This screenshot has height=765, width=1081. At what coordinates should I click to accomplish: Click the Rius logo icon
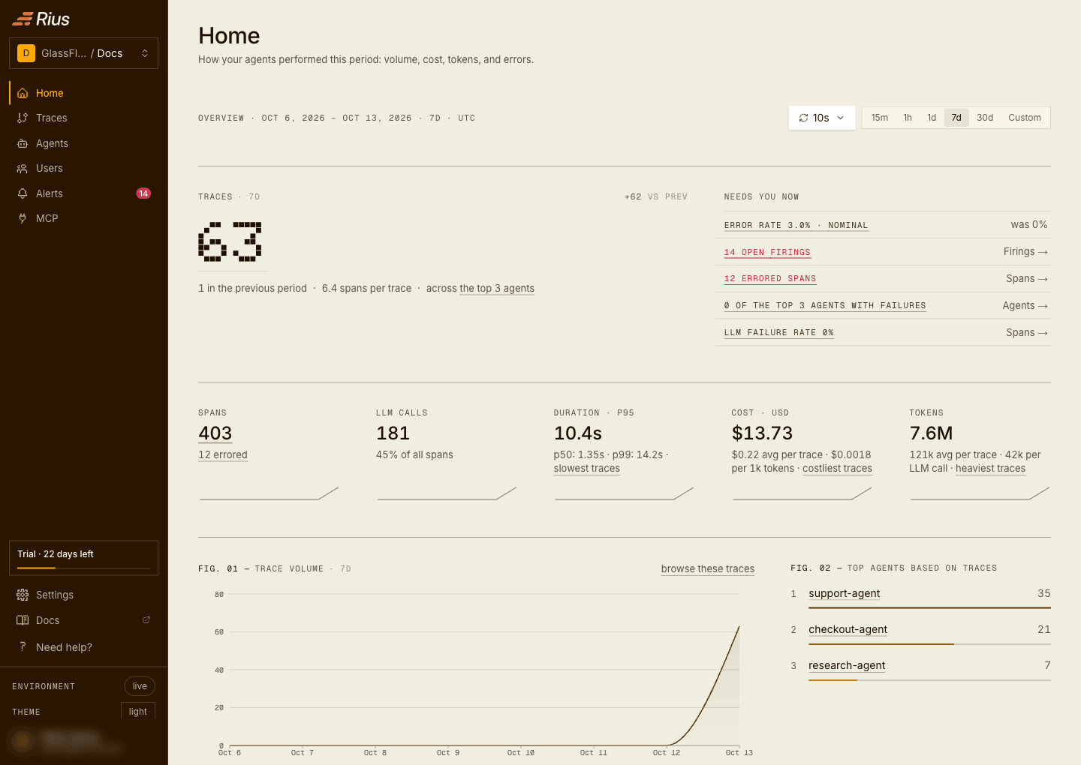click(23, 19)
